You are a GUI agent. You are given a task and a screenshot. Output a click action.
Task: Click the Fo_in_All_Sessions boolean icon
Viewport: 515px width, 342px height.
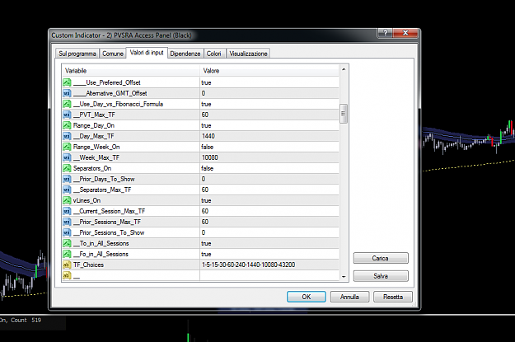tap(67, 254)
